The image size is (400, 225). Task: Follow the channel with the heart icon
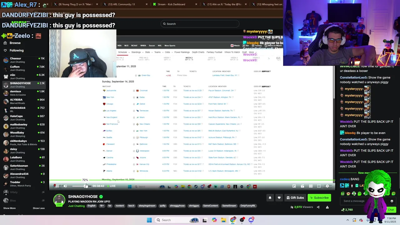[x=279, y=197]
